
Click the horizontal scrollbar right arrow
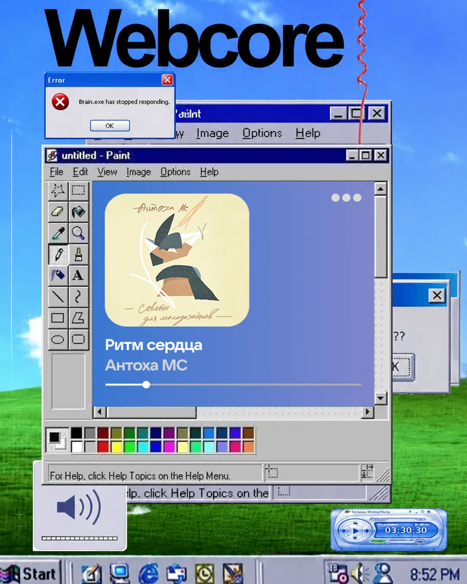368,412
